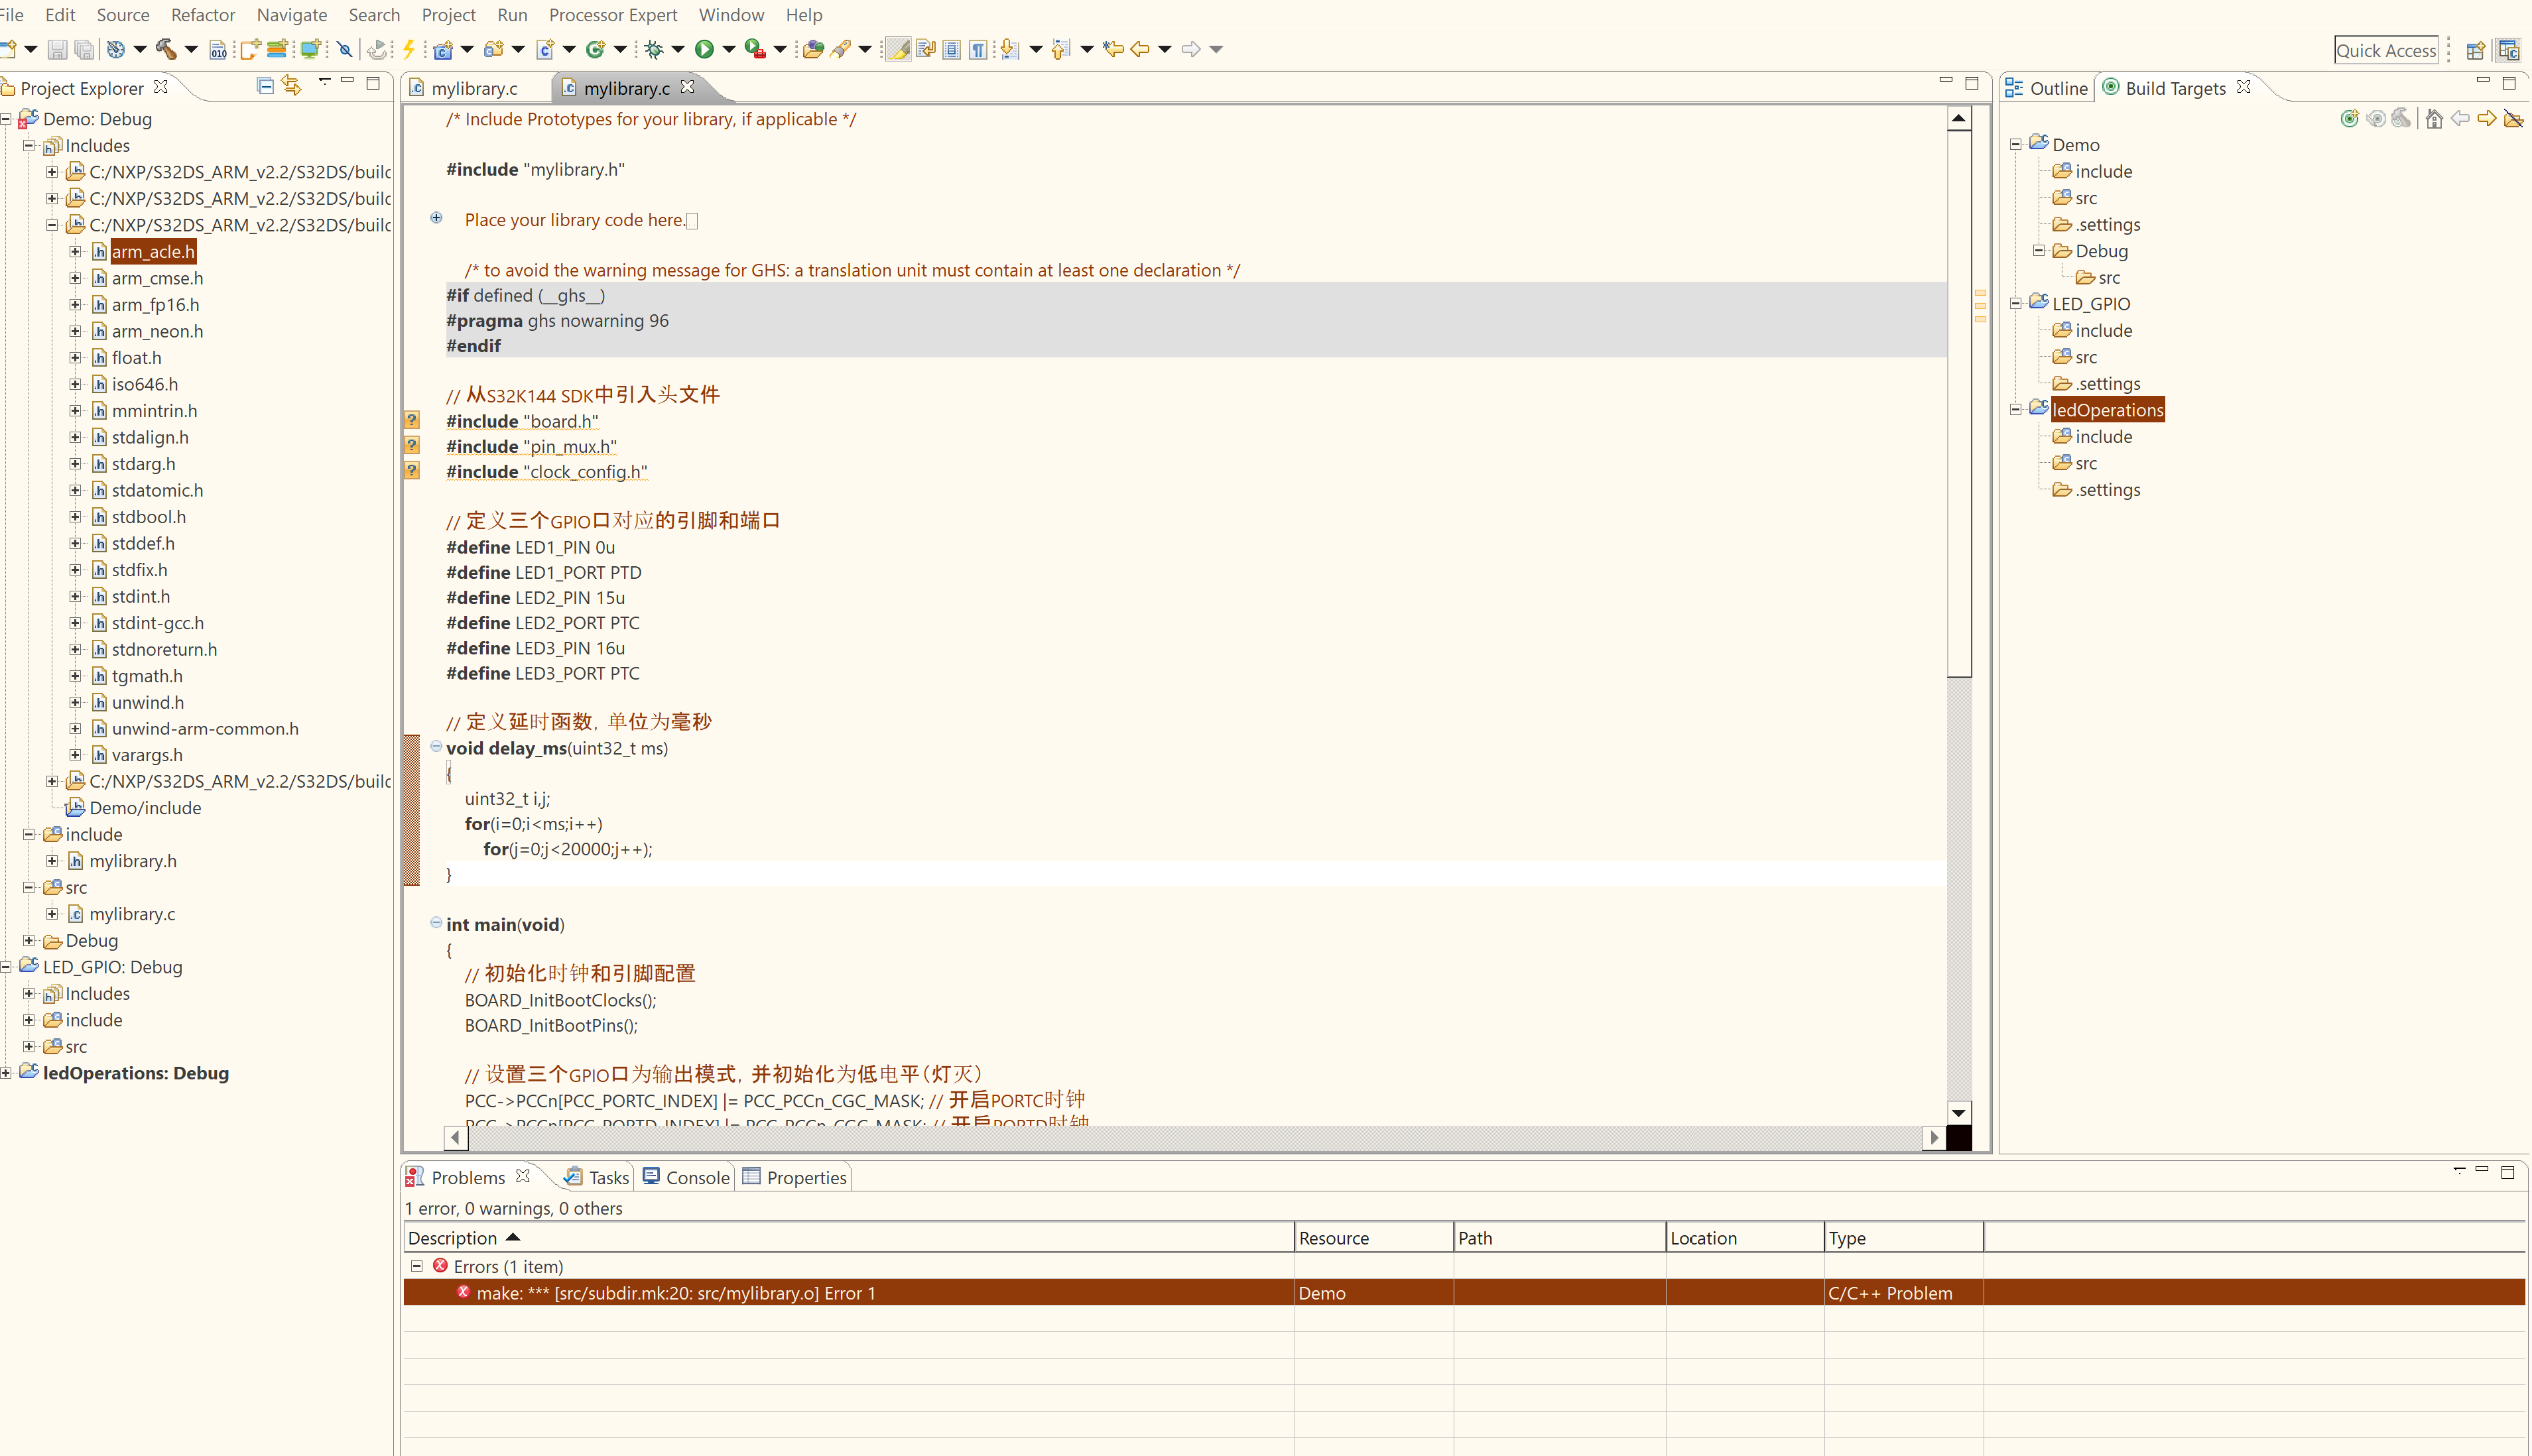Viewport: 2532px width, 1456px height.
Task: Collapse All in Project Explorer
Action: (x=265, y=86)
